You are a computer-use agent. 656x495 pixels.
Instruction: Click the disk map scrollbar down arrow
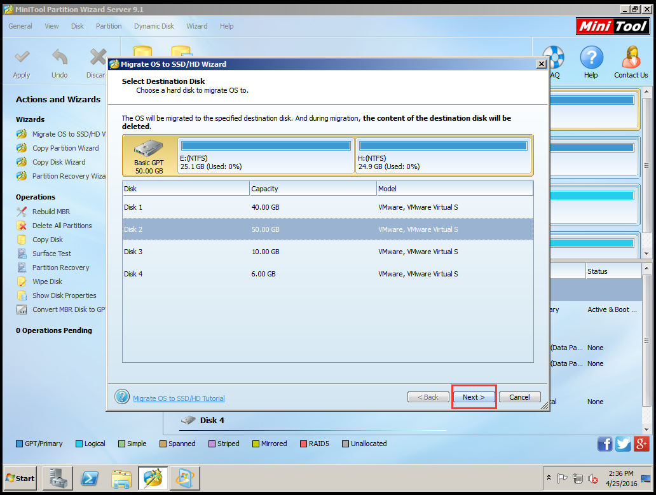pyautogui.click(x=647, y=254)
